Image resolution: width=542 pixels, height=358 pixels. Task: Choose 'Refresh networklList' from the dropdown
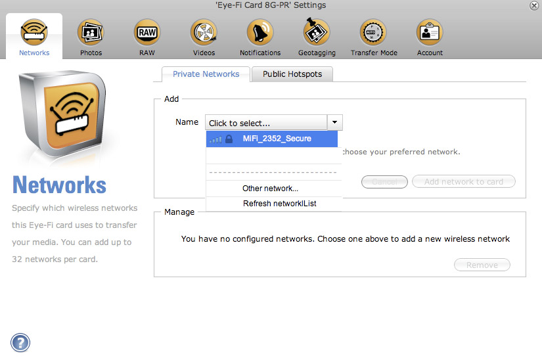274,204
